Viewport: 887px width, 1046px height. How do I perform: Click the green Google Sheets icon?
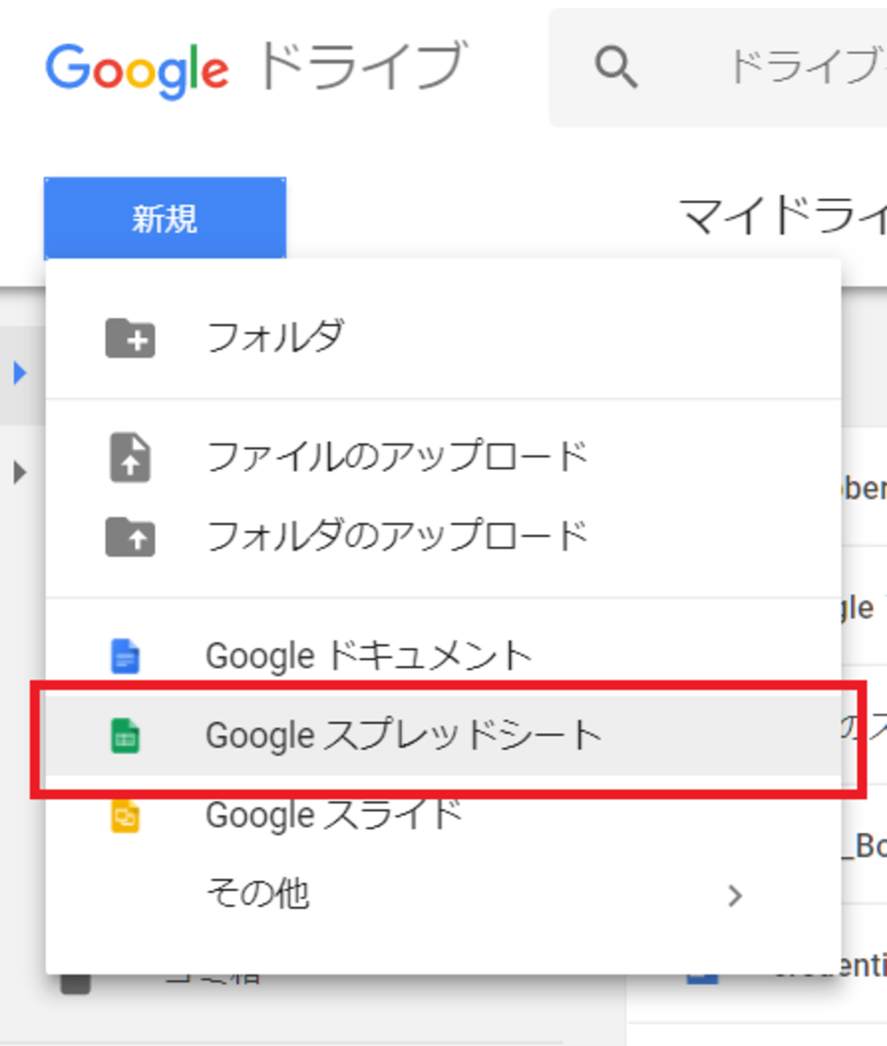pyautogui.click(x=126, y=736)
